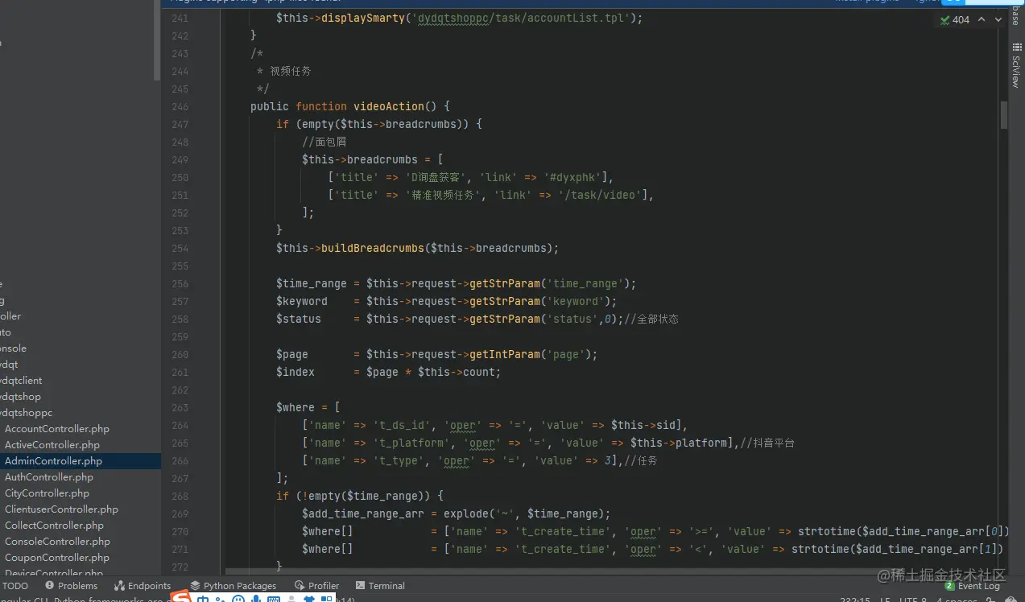This screenshot has height=602, width=1025.
Task: Select CityController.php in the project tree
Action: click(x=47, y=493)
